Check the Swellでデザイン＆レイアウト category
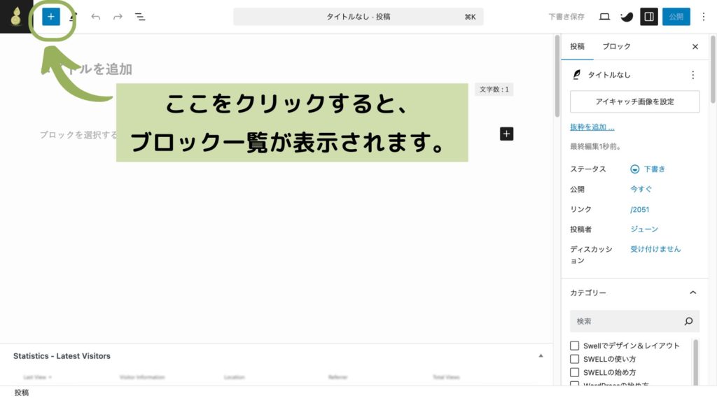 click(575, 345)
